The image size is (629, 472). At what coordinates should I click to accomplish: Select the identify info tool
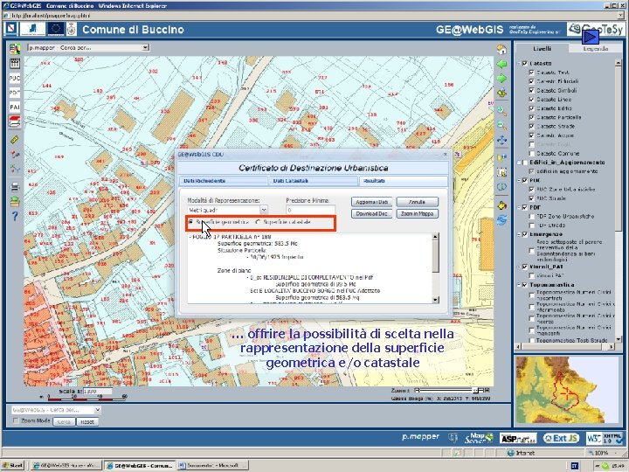point(501,157)
